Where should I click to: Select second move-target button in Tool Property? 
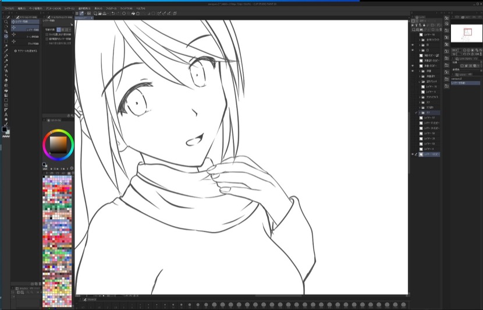coord(63,30)
